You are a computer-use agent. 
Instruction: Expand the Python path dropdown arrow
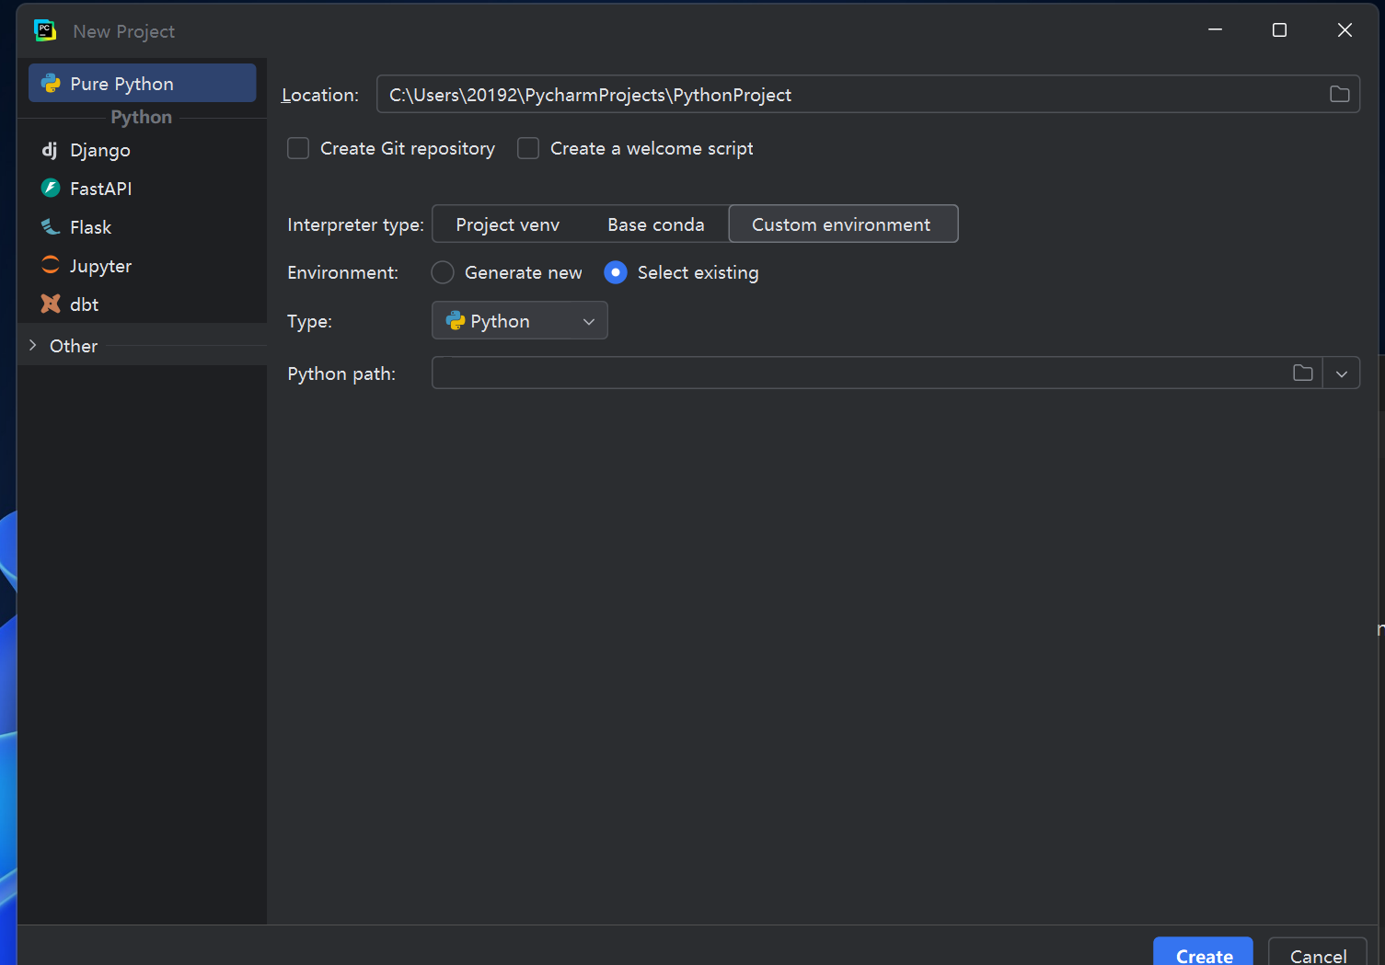(1342, 373)
